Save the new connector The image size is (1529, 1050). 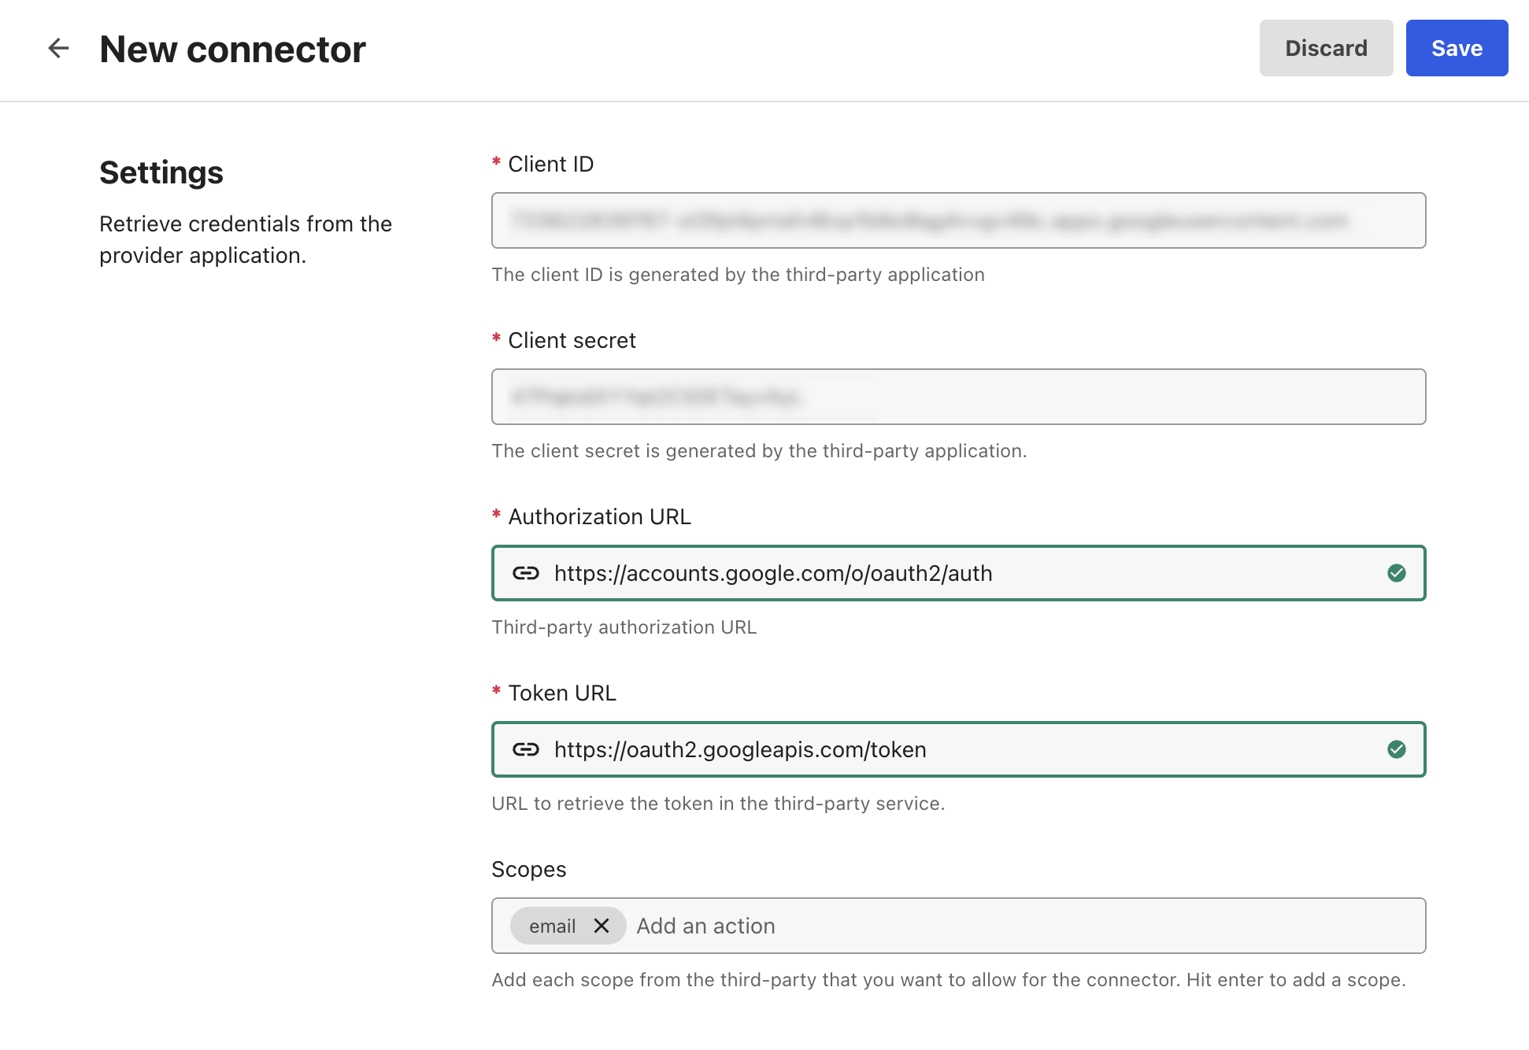click(x=1457, y=48)
